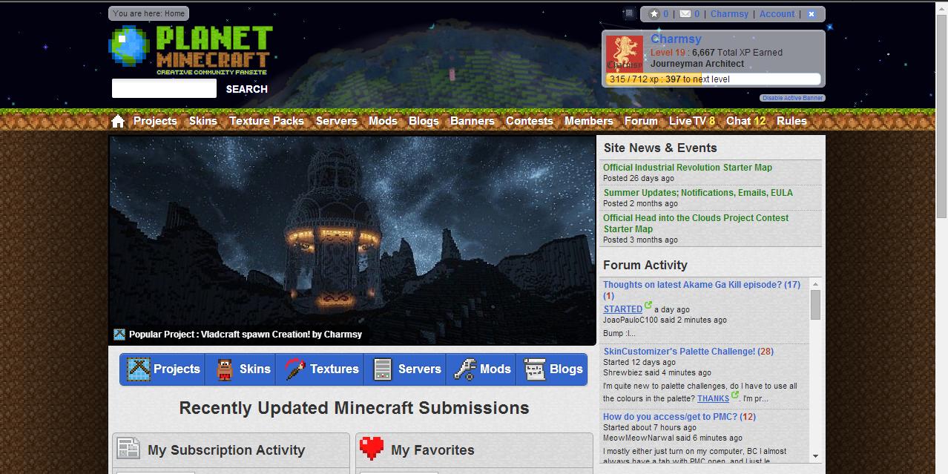Screen dimensions: 948x474
Task: Open the Official Industrial Revolution Starter Map news link
Action: 687,167
